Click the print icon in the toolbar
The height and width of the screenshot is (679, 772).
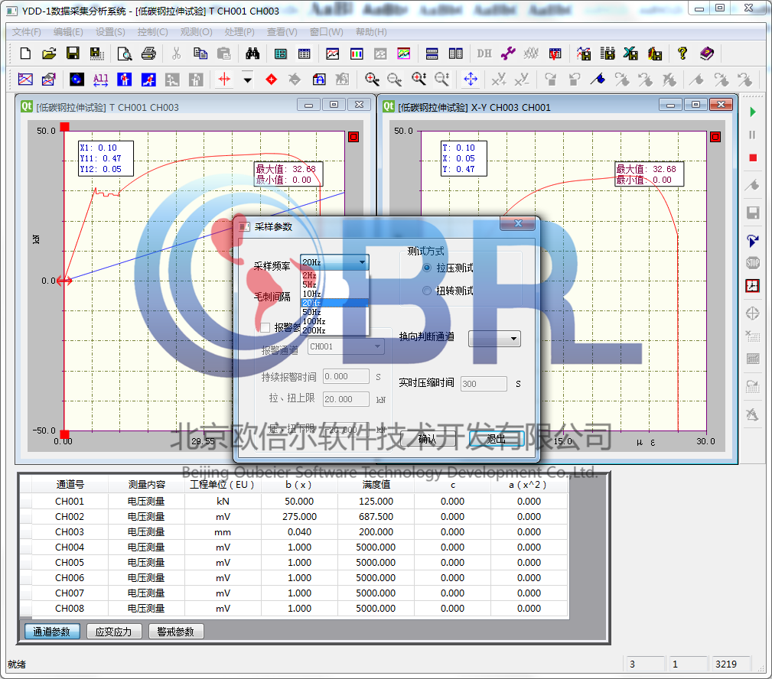148,54
